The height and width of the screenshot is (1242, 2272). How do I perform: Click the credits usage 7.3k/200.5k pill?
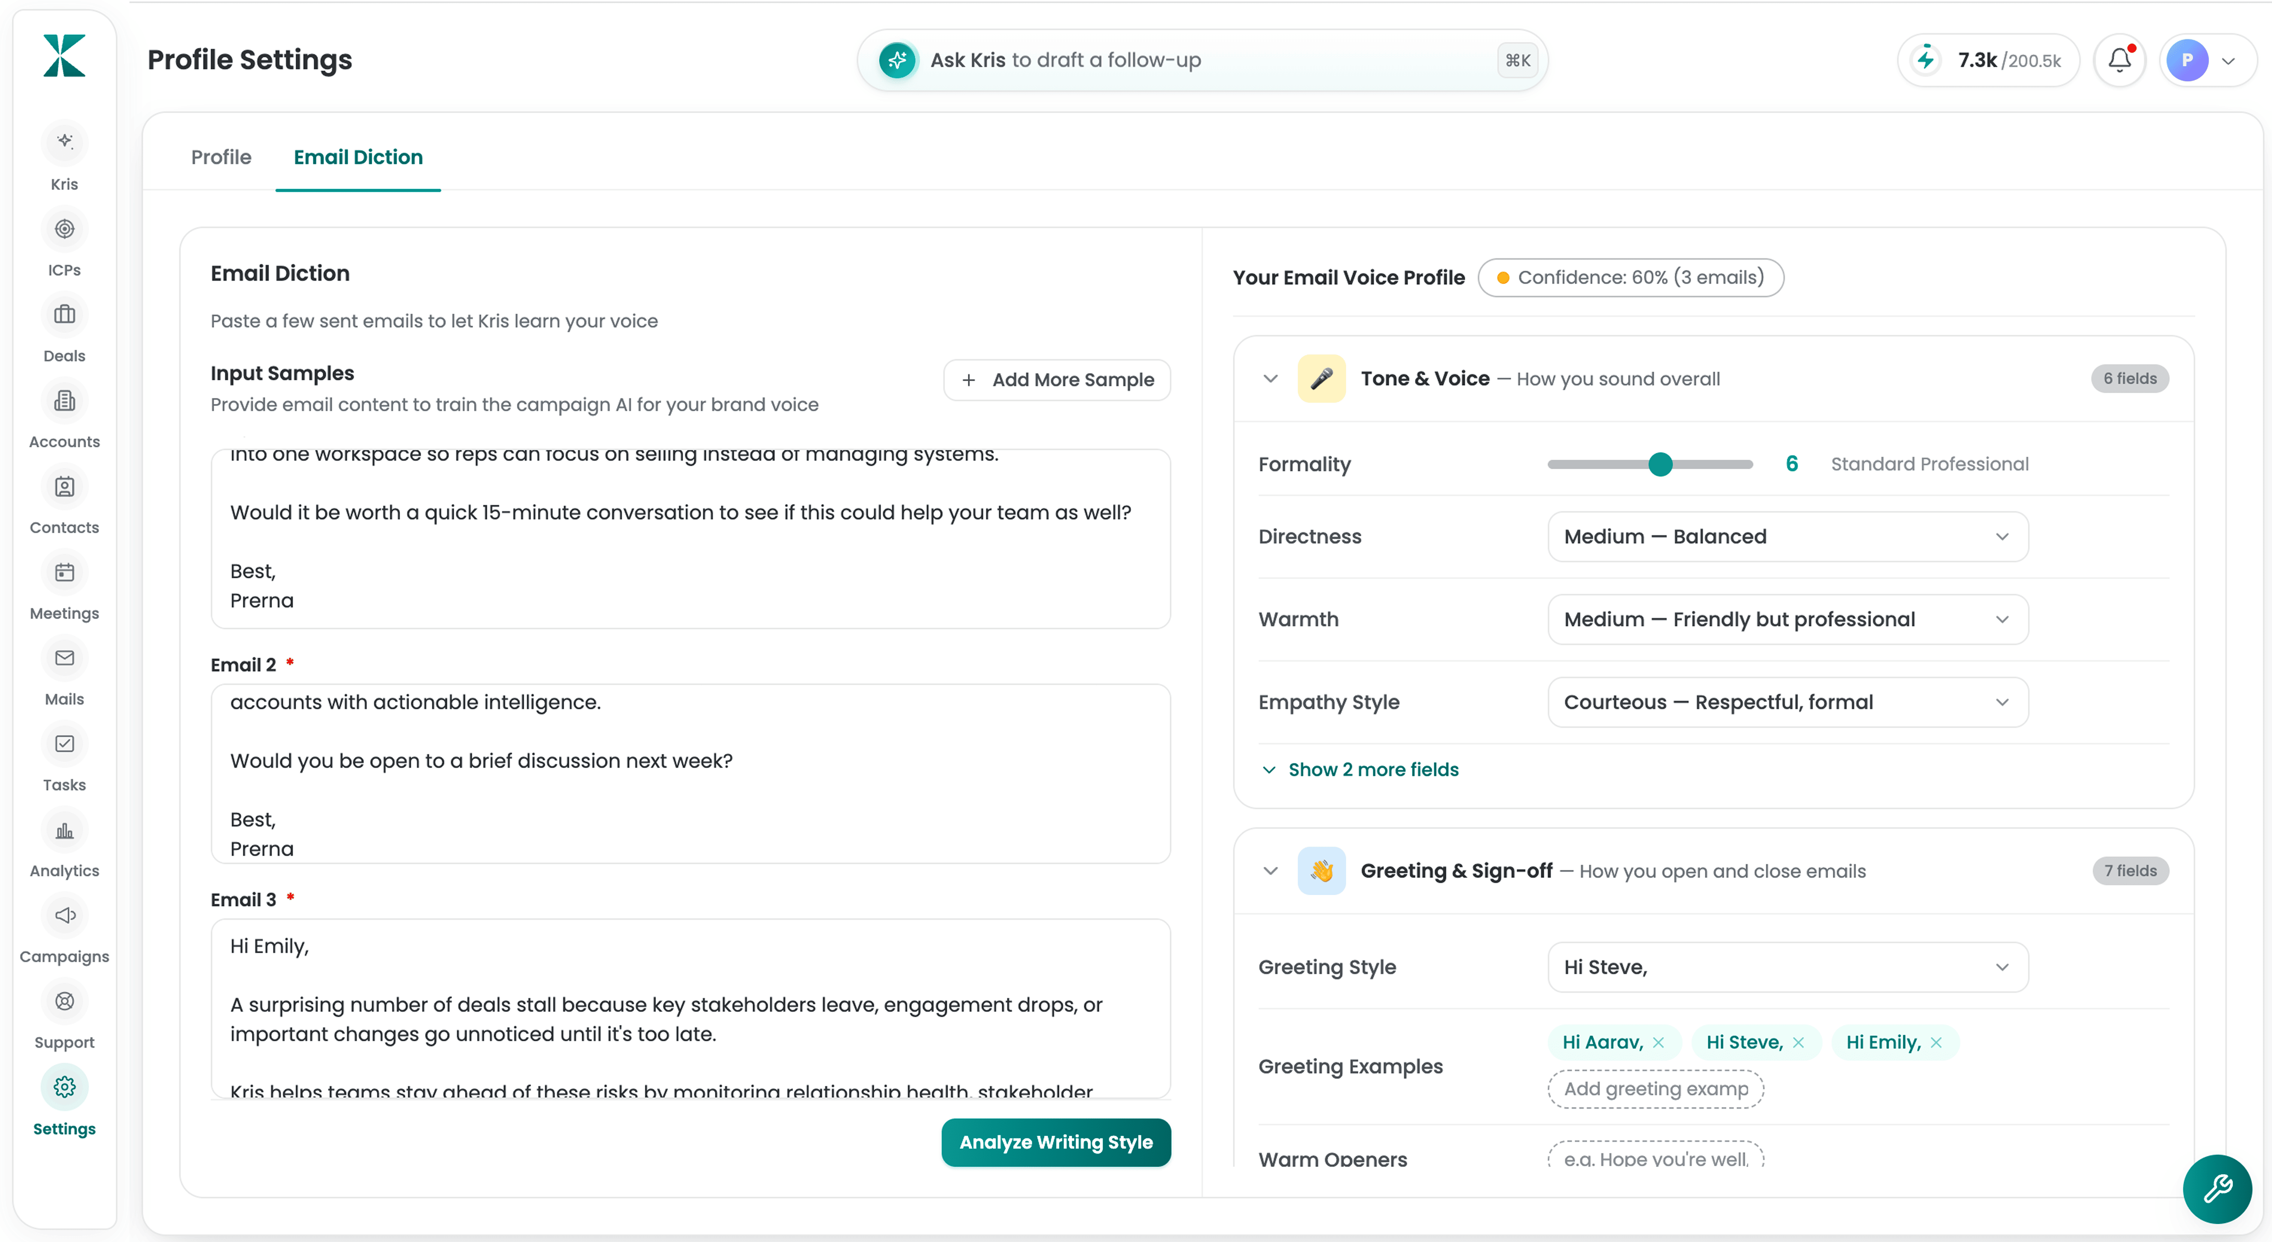click(1988, 60)
